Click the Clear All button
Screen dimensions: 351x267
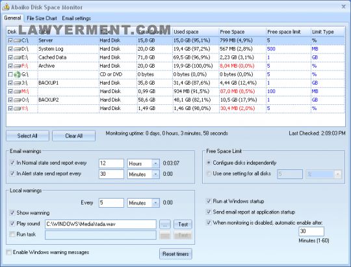[x=74, y=136]
